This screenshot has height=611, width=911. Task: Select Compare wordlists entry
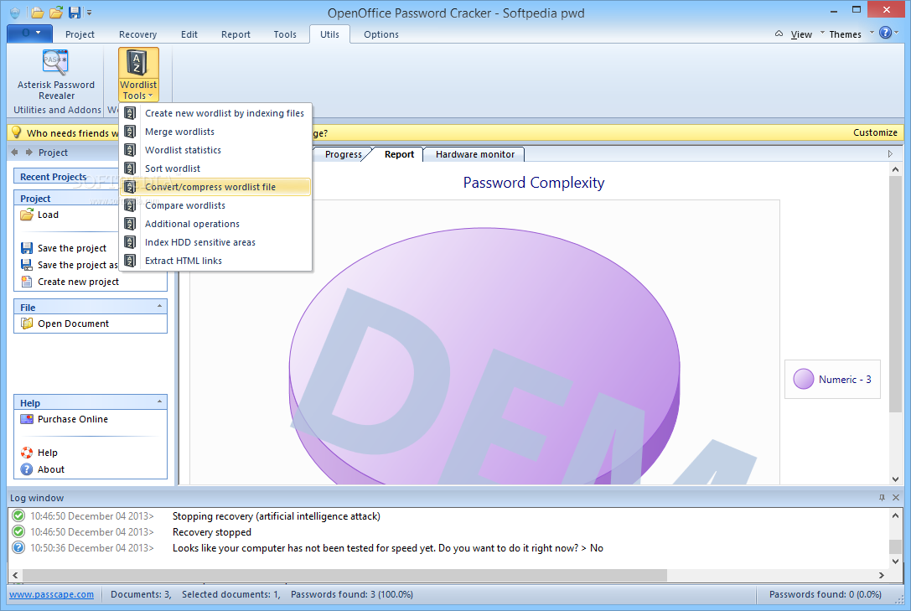[x=215, y=205]
